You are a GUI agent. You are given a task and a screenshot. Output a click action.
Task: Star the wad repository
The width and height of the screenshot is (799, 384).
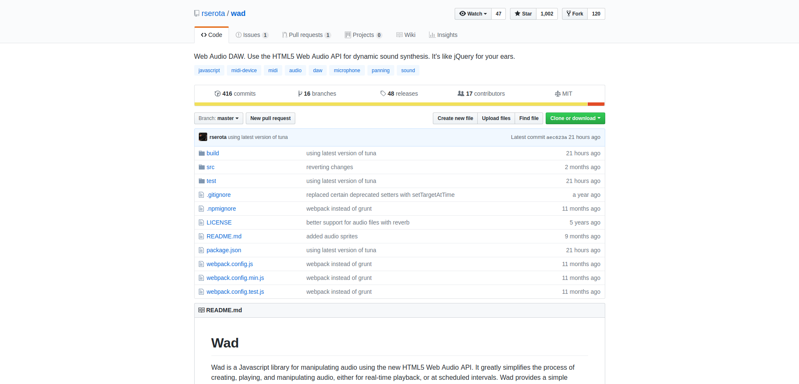tap(523, 14)
